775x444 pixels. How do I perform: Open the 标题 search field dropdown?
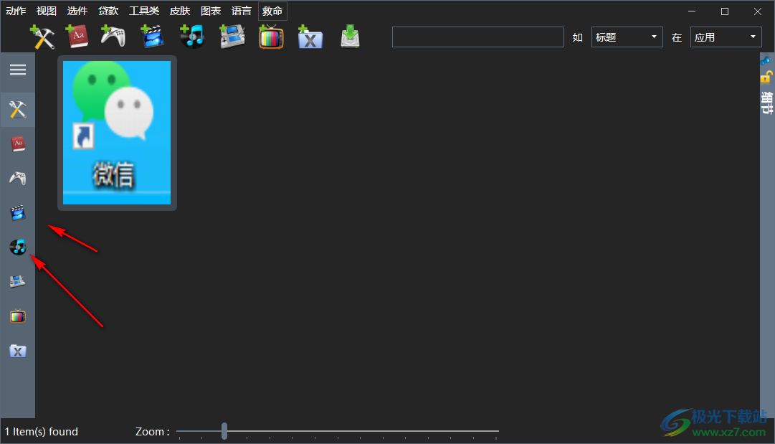(627, 37)
